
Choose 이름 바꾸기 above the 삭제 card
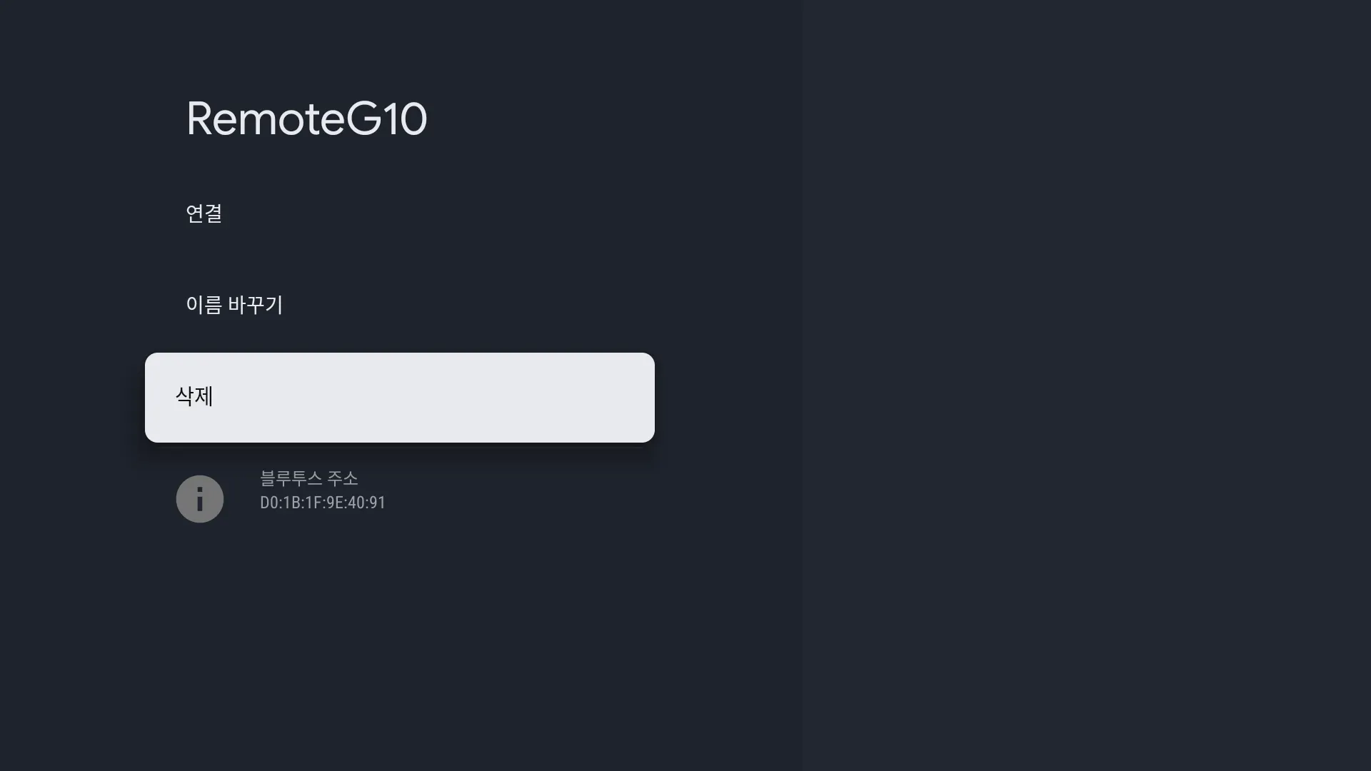(234, 305)
